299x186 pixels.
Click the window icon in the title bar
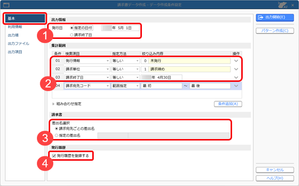click(6, 5)
